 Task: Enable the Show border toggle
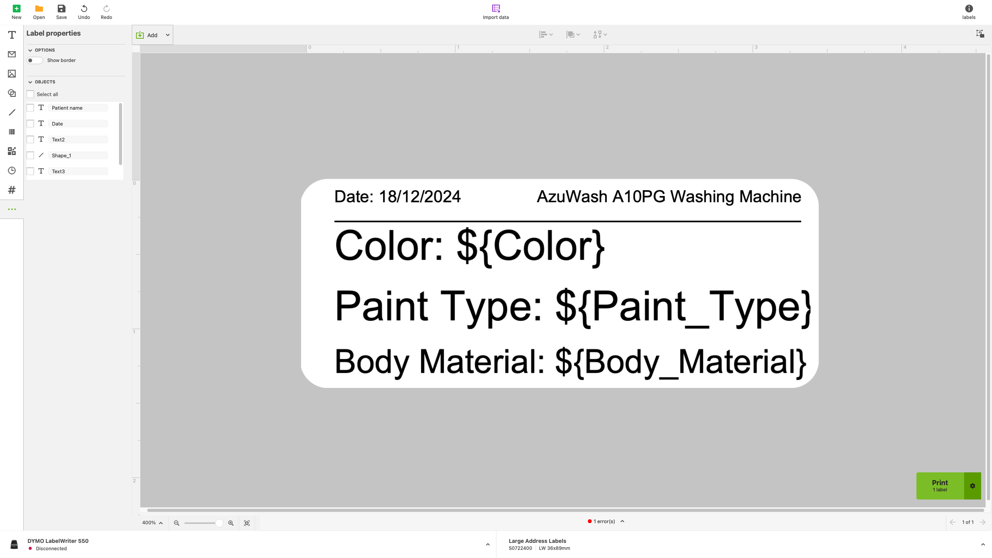pyautogui.click(x=34, y=60)
